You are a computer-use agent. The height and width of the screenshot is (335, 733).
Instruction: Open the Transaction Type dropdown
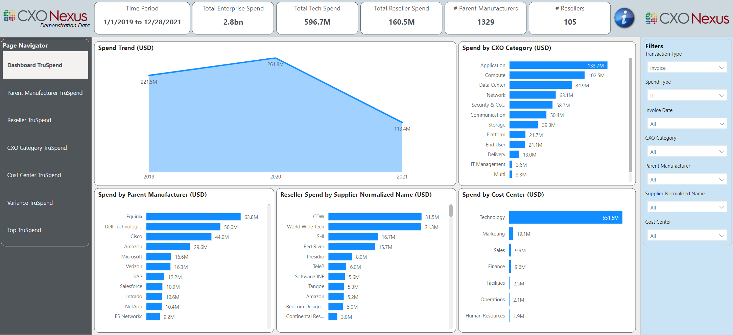click(x=687, y=68)
